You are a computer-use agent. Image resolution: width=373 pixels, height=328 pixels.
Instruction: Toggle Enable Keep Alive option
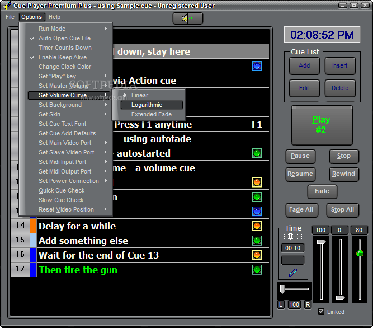tap(63, 57)
